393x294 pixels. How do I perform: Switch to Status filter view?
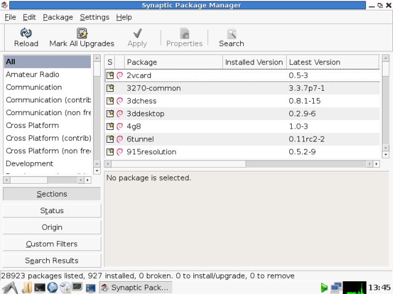pyautogui.click(x=52, y=211)
